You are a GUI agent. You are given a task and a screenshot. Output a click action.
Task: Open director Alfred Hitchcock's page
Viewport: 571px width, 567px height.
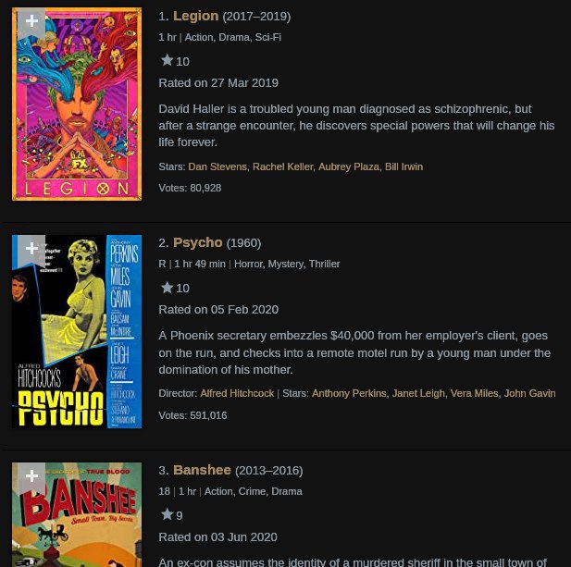237,393
